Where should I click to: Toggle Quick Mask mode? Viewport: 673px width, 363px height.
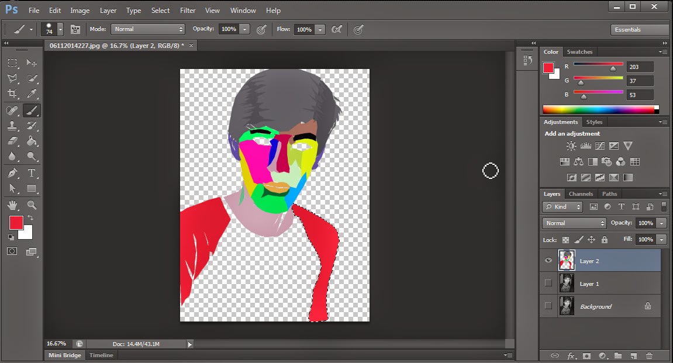12,251
